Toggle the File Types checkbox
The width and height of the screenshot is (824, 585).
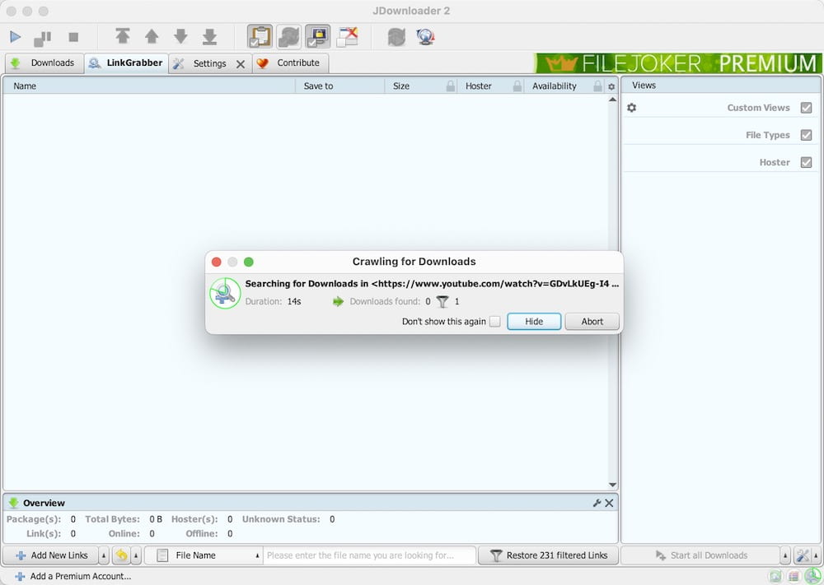(x=806, y=135)
